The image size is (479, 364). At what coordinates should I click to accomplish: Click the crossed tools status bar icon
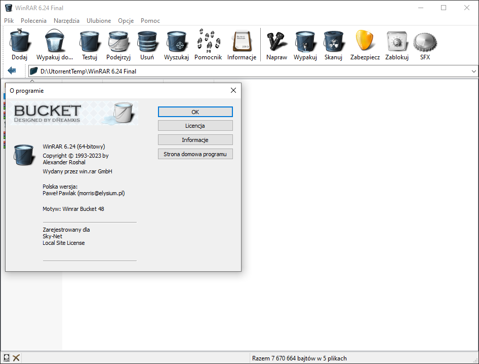pos(16,357)
